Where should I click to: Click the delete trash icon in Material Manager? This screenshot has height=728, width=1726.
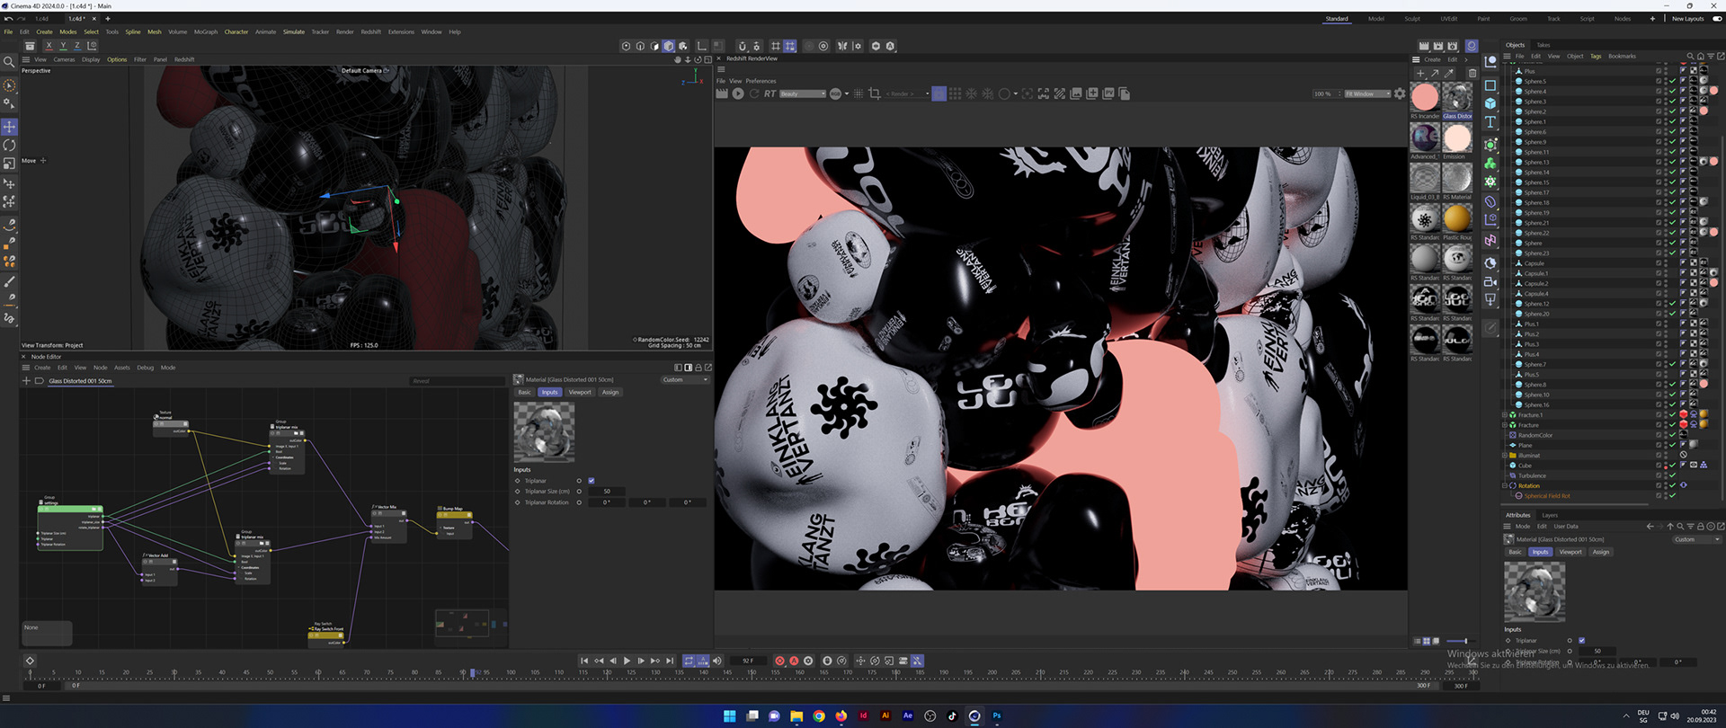coord(1472,73)
